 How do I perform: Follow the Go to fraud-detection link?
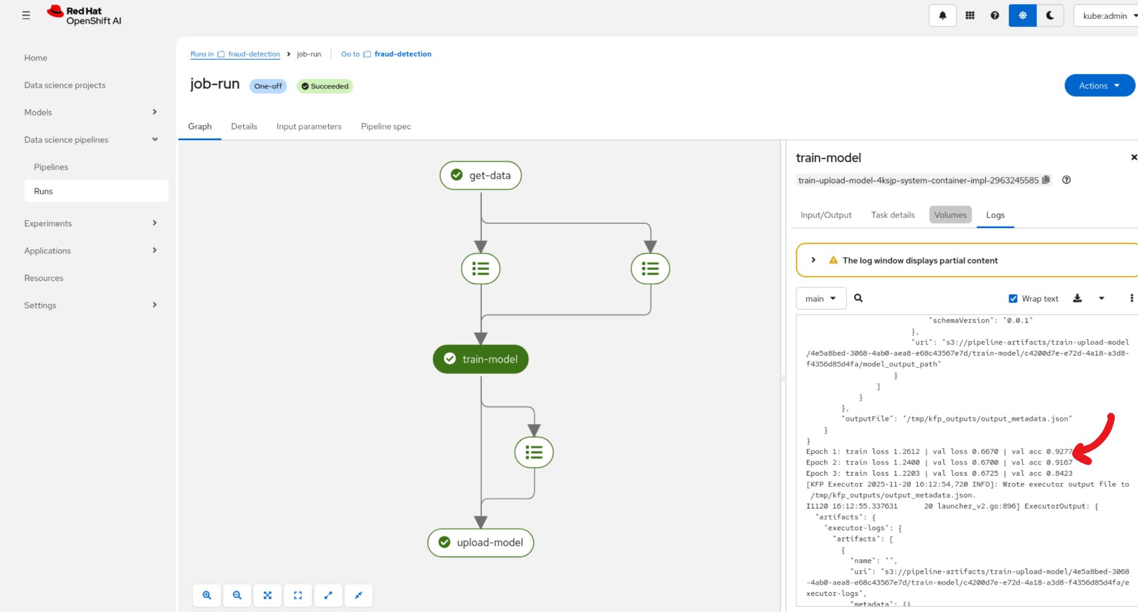tap(402, 54)
